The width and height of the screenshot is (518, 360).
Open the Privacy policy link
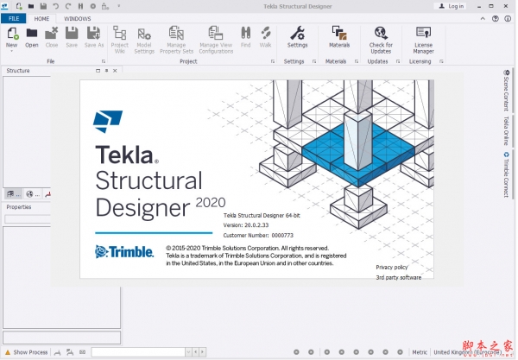[392, 267]
